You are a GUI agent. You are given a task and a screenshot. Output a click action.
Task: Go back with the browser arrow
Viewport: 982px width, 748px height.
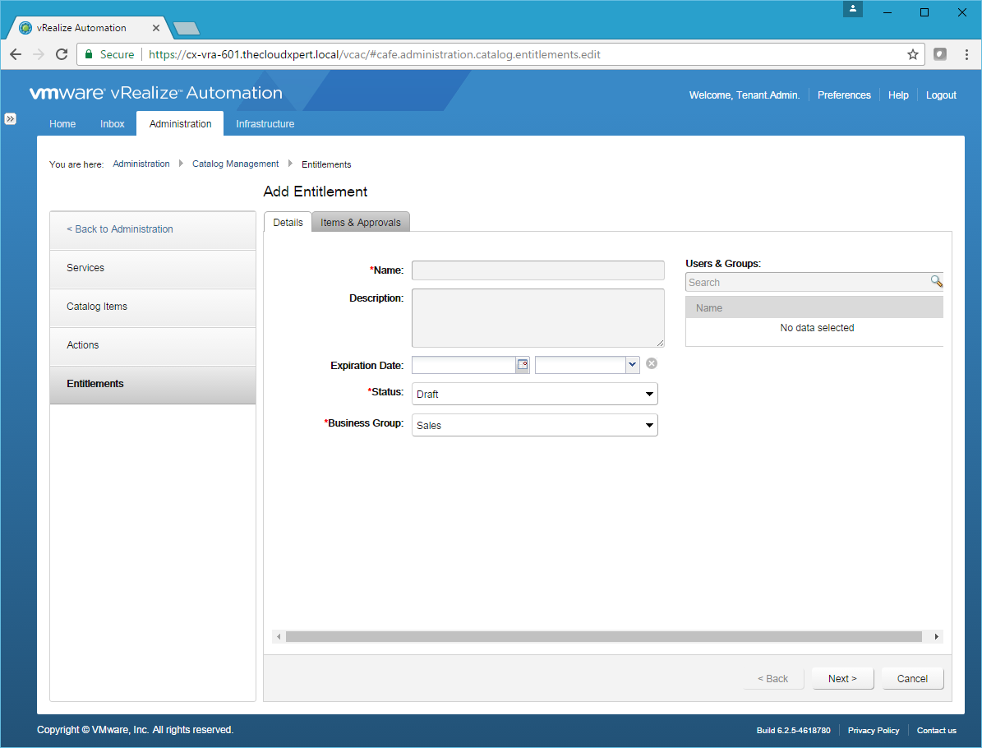16,54
